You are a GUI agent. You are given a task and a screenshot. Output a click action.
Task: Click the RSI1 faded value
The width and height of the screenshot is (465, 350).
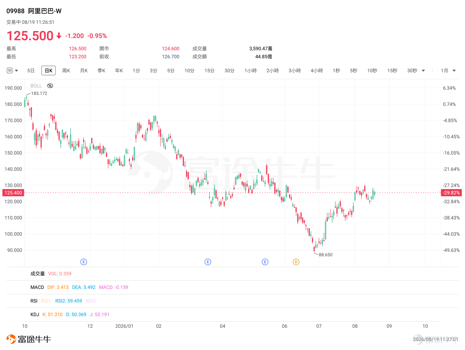46,301
